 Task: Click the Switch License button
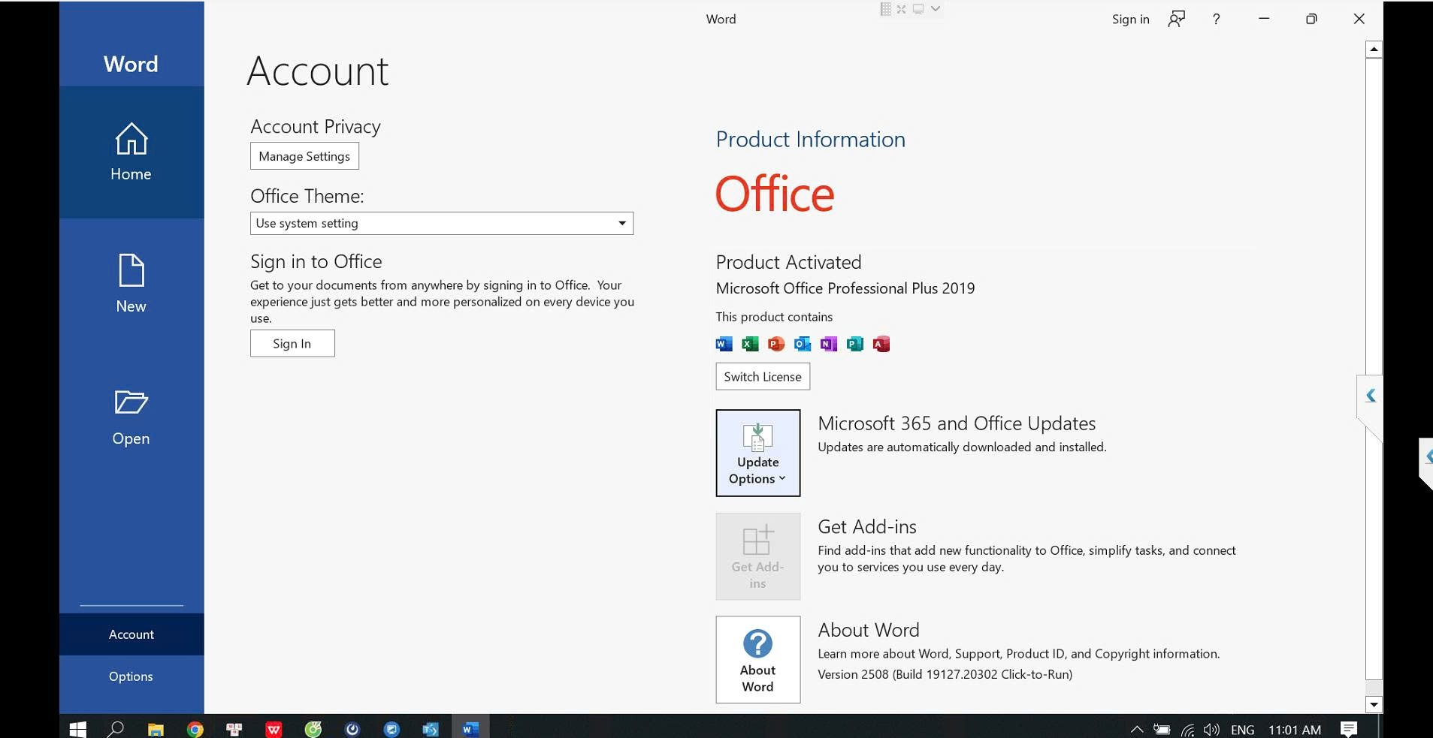pyautogui.click(x=763, y=377)
